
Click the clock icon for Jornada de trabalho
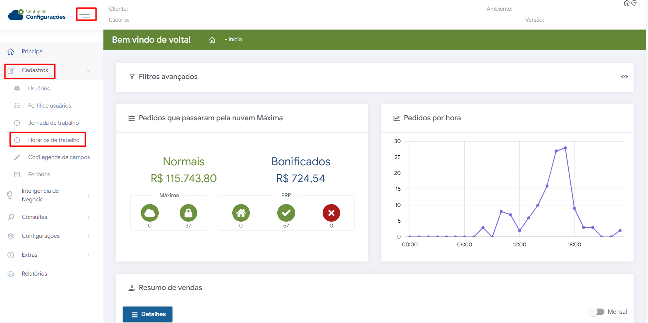click(x=17, y=123)
